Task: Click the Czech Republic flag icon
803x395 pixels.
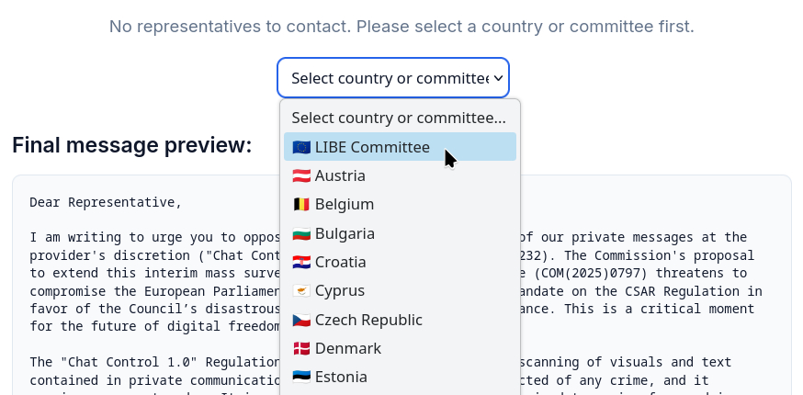Action: [300, 320]
